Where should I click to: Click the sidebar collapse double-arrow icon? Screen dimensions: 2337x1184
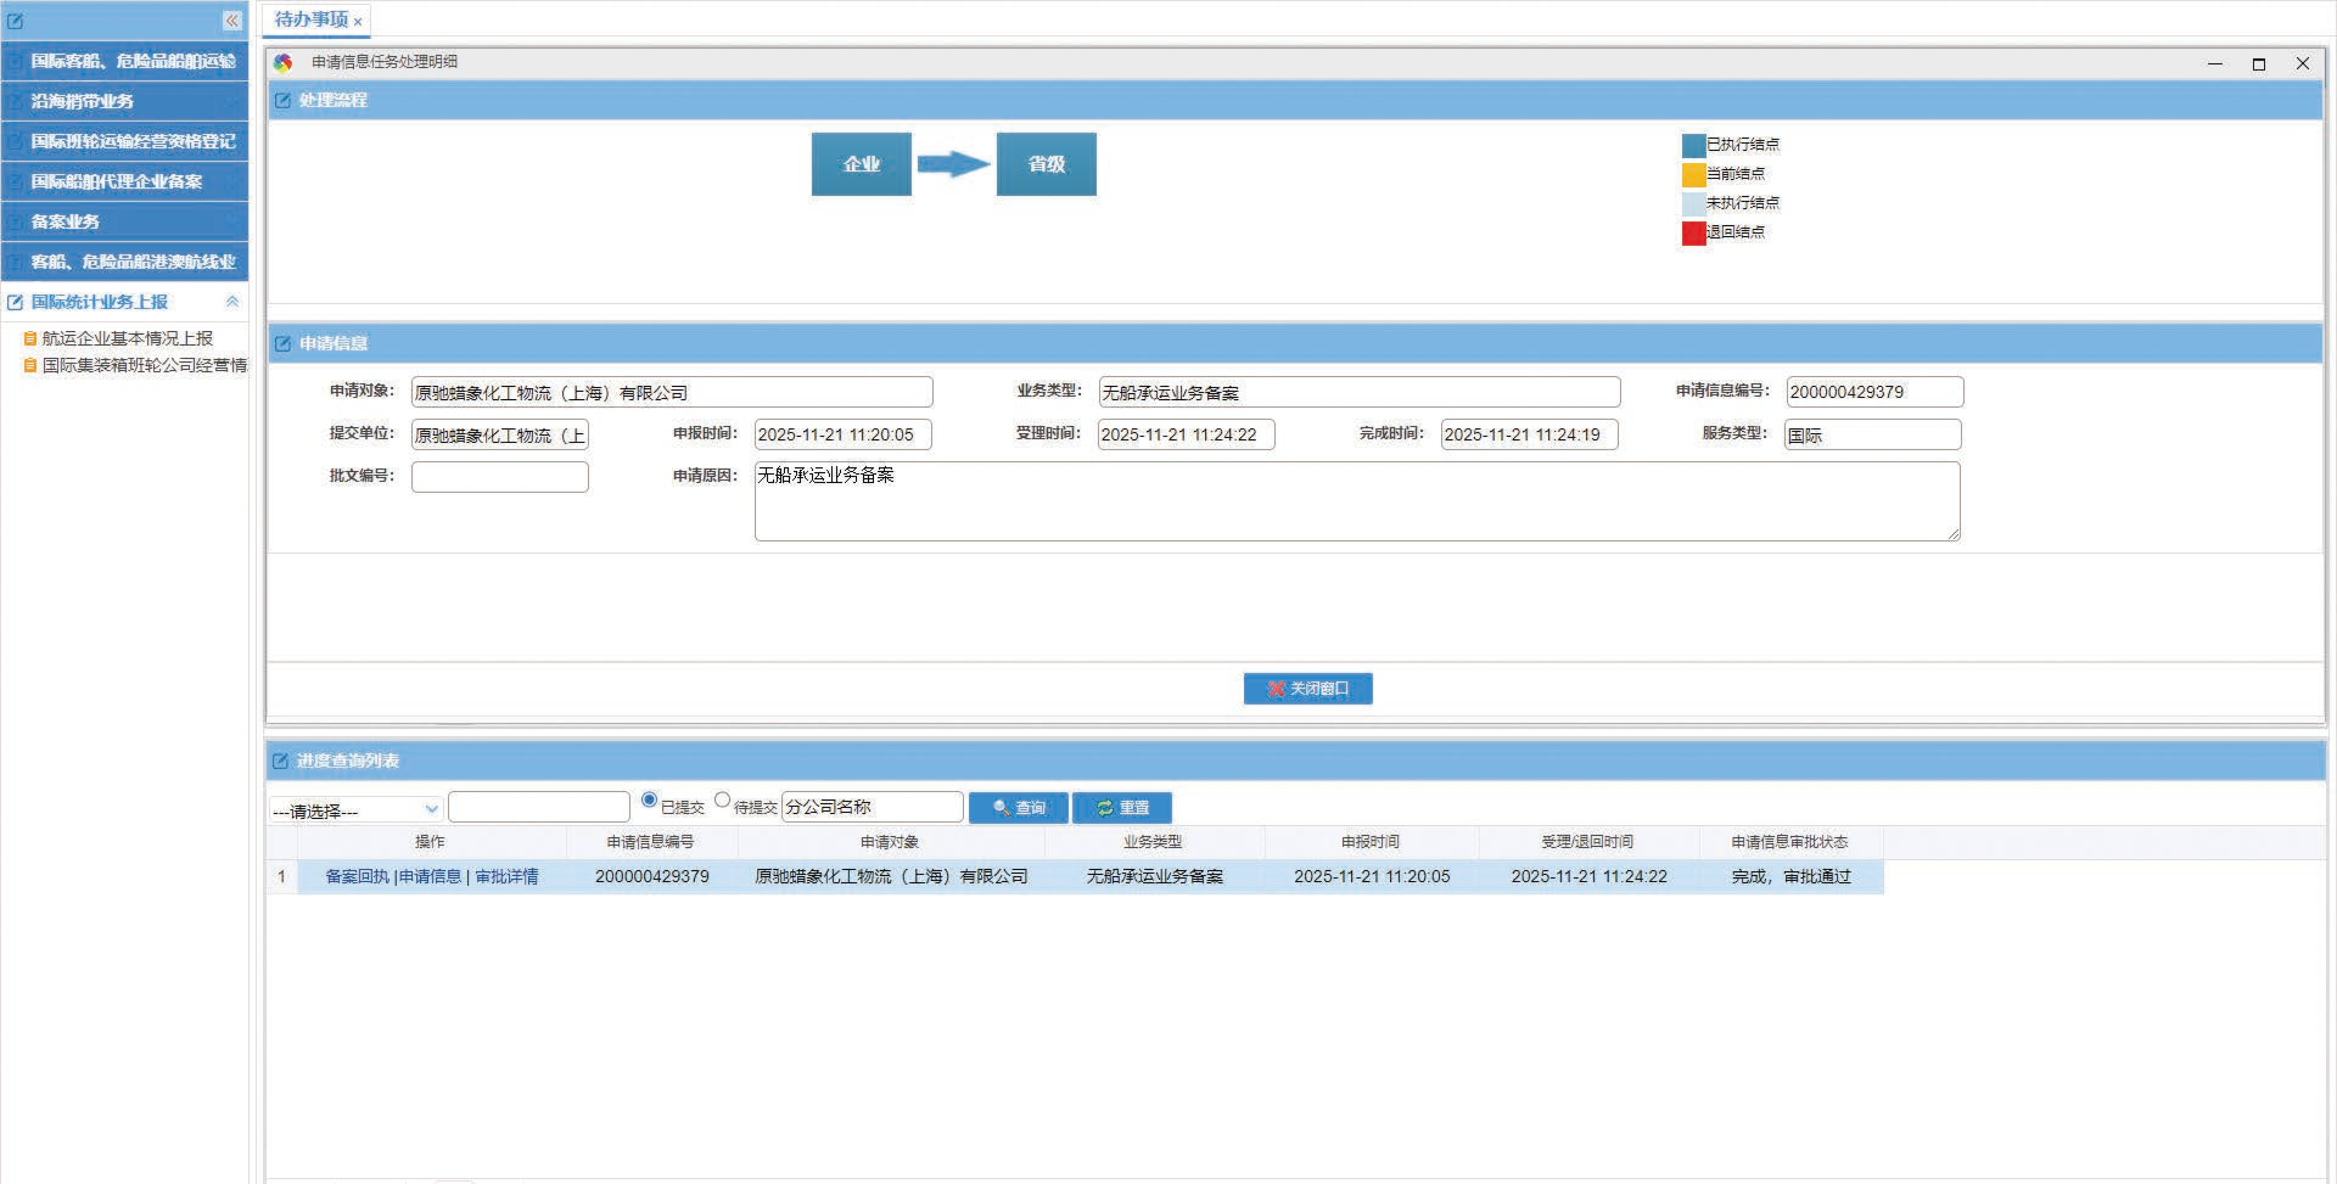click(232, 20)
